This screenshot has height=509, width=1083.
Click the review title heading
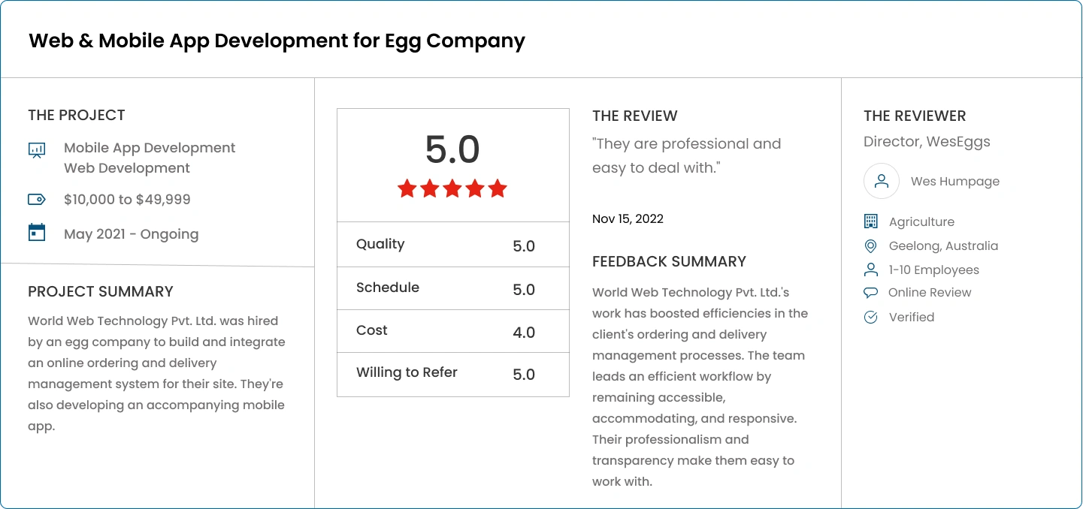coord(277,41)
